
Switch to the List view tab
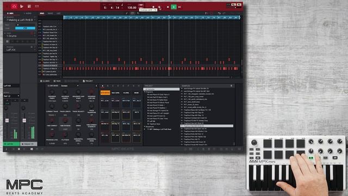[x=59, y=14]
